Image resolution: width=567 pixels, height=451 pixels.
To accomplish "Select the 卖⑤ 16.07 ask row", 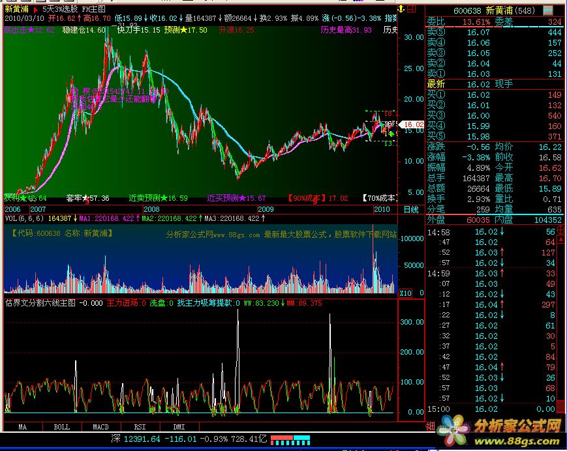I will (494, 33).
